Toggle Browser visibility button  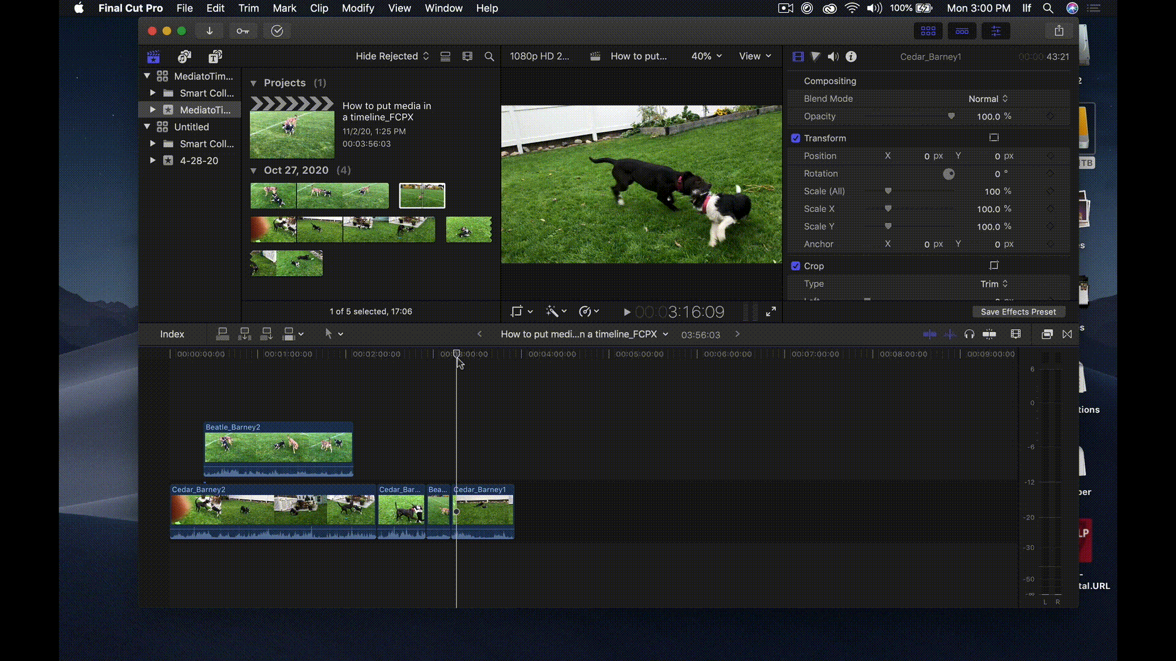[x=929, y=31]
